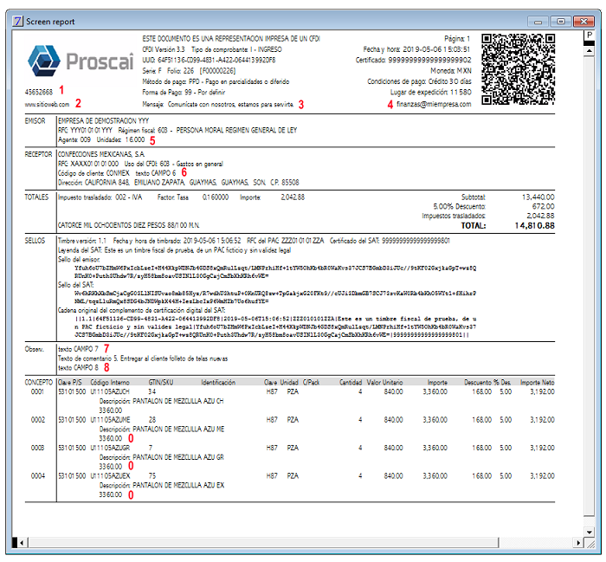606x562 pixels.
Task: Click internal code U11105AZUME
Action: (x=111, y=420)
